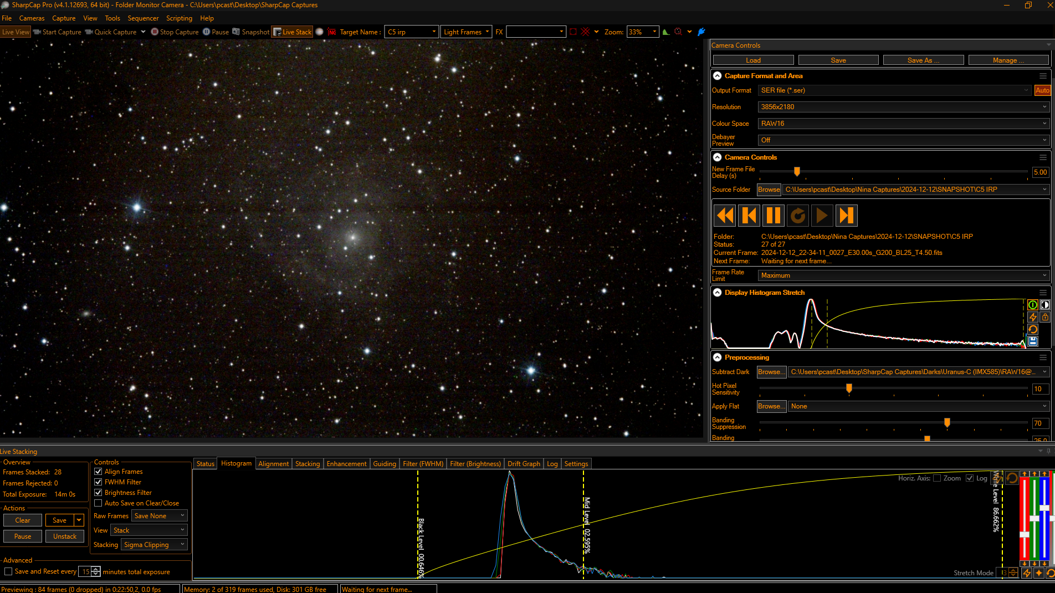Click the rewind to first frame icon
The width and height of the screenshot is (1055, 593).
pos(725,215)
